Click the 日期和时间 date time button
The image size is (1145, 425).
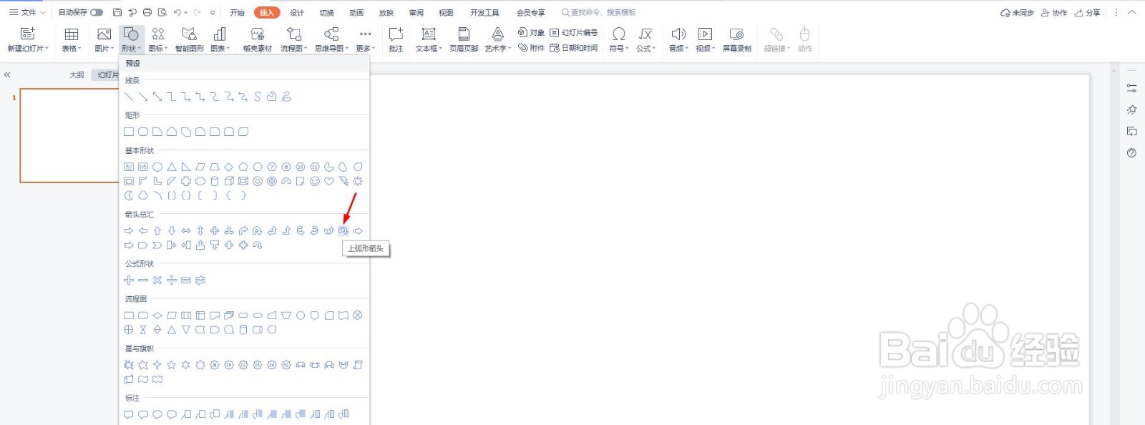(573, 48)
